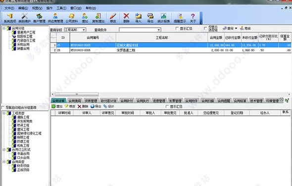This screenshot has height=186, width=292.
Task: Toggle 显示汇总 checkbox in detail toolbar
Action: [x=167, y=106]
